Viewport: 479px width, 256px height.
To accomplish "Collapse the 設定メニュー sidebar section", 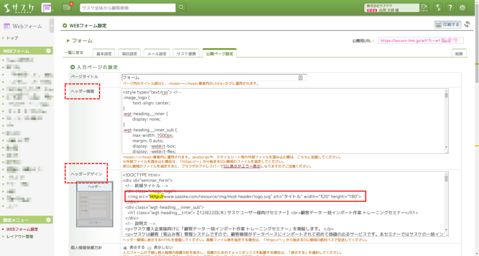I will [x=48, y=220].
